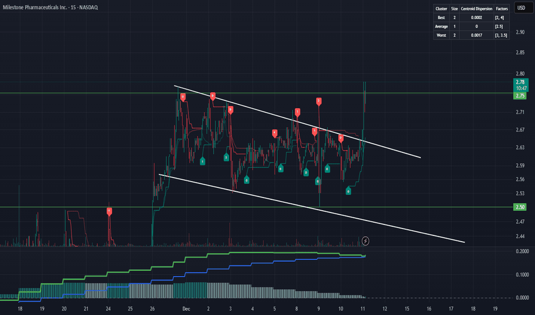This screenshot has height=315, width=535.
Task: Click the Dec label on time axis
Action: (x=186, y=309)
